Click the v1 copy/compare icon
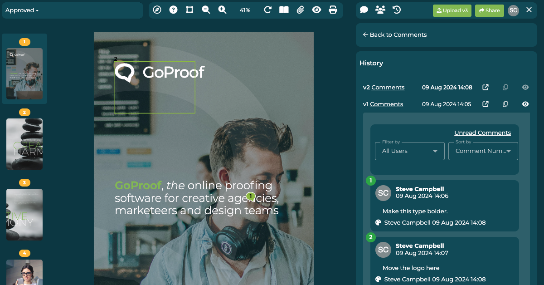 click(505, 104)
